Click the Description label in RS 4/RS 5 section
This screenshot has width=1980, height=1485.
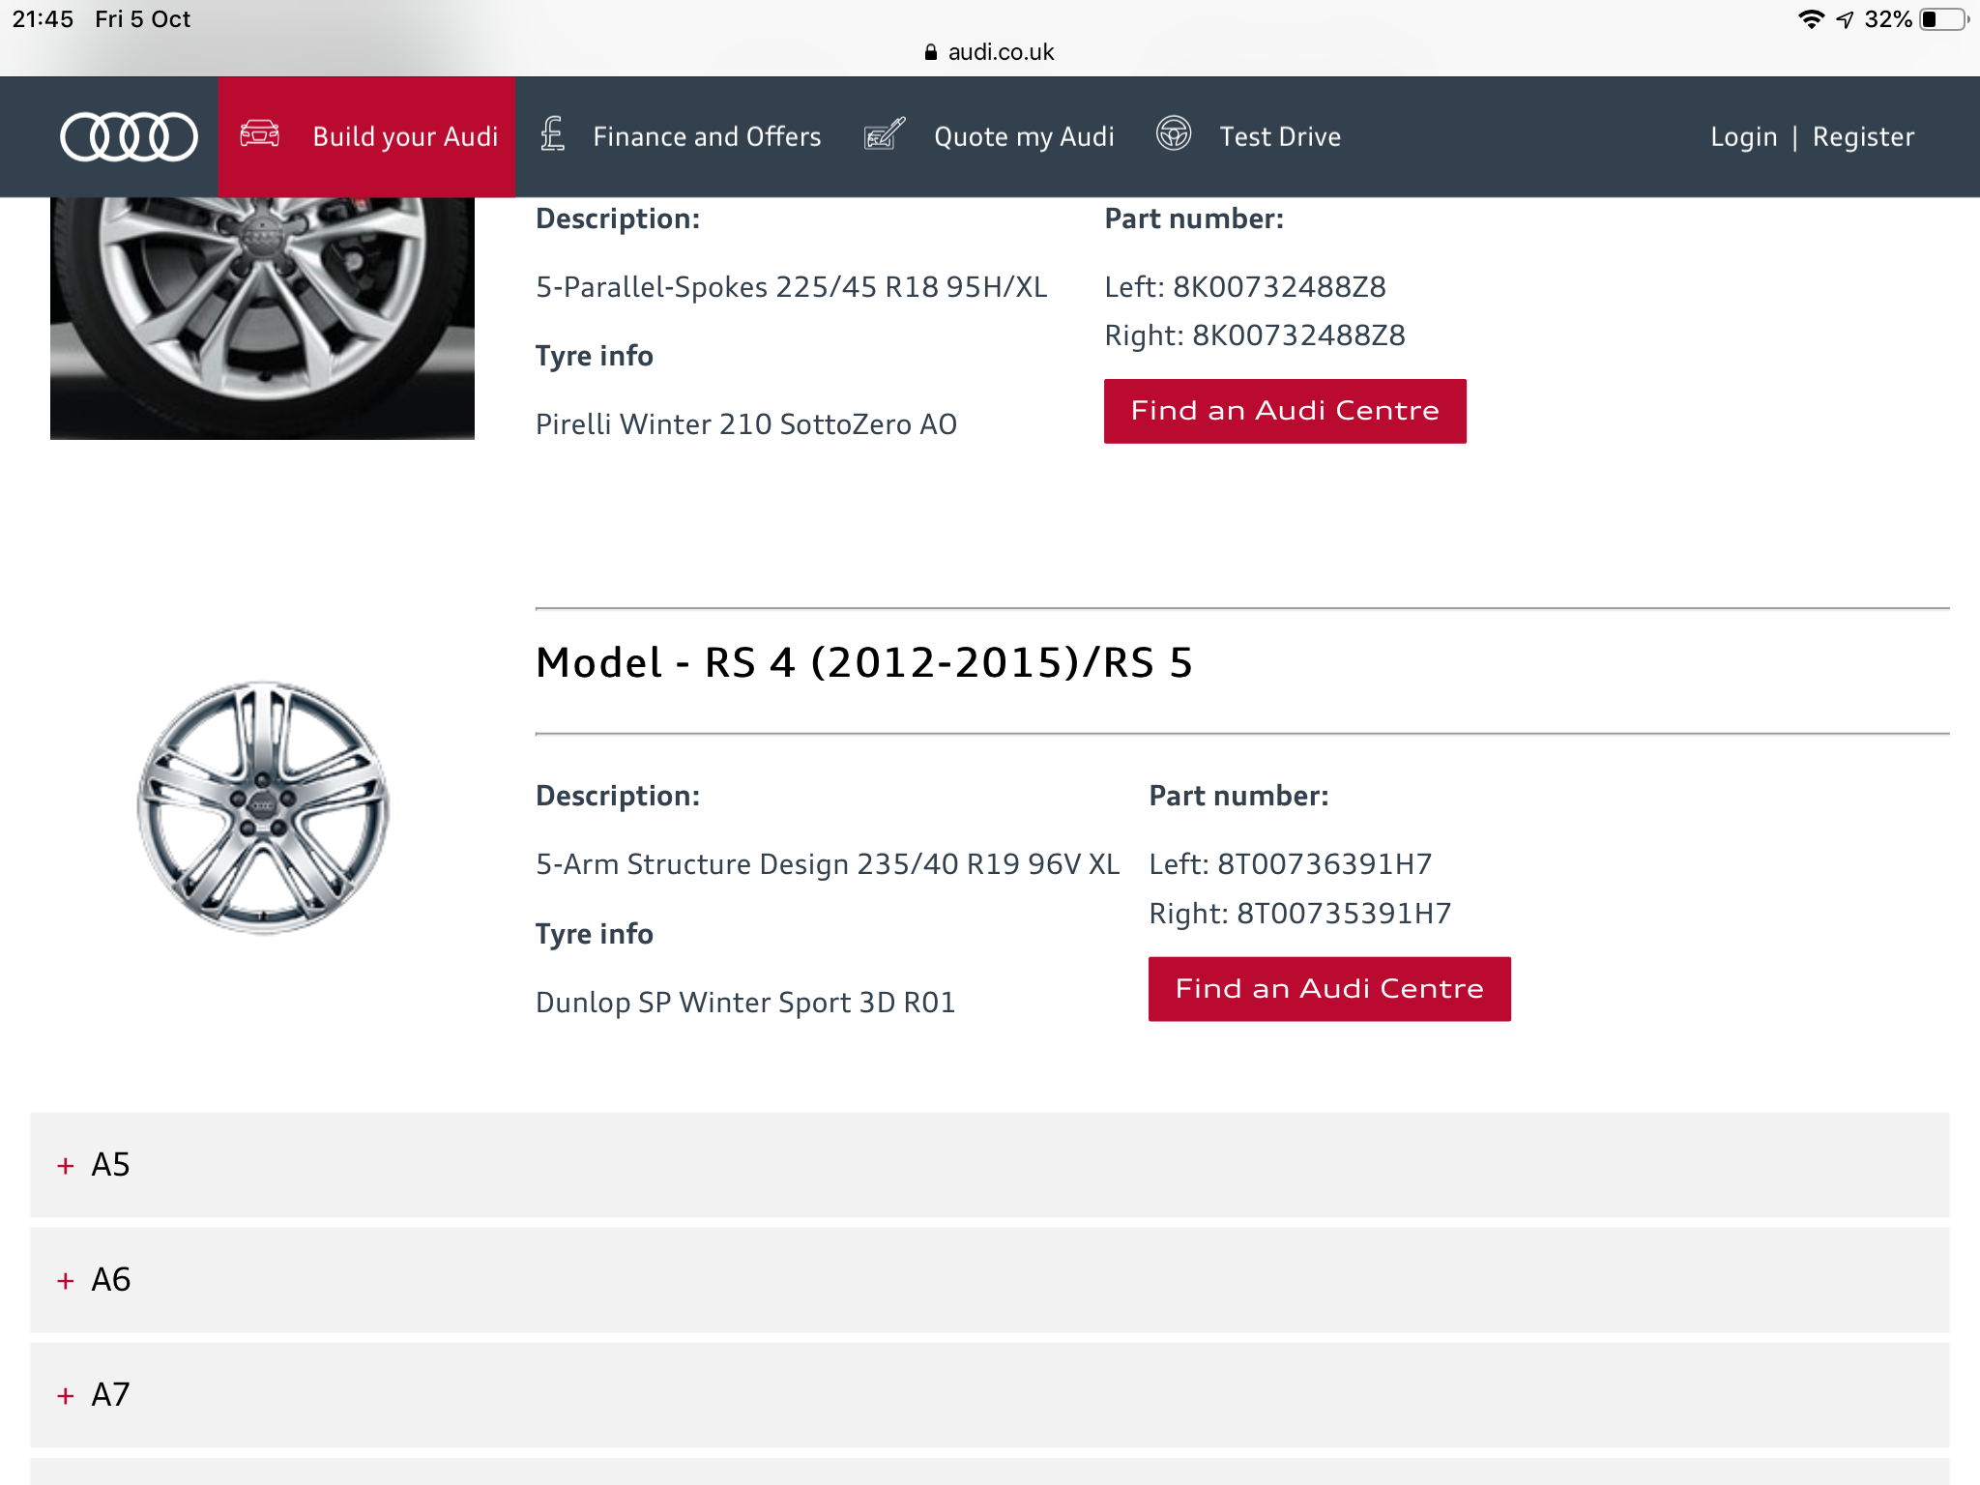tap(618, 796)
